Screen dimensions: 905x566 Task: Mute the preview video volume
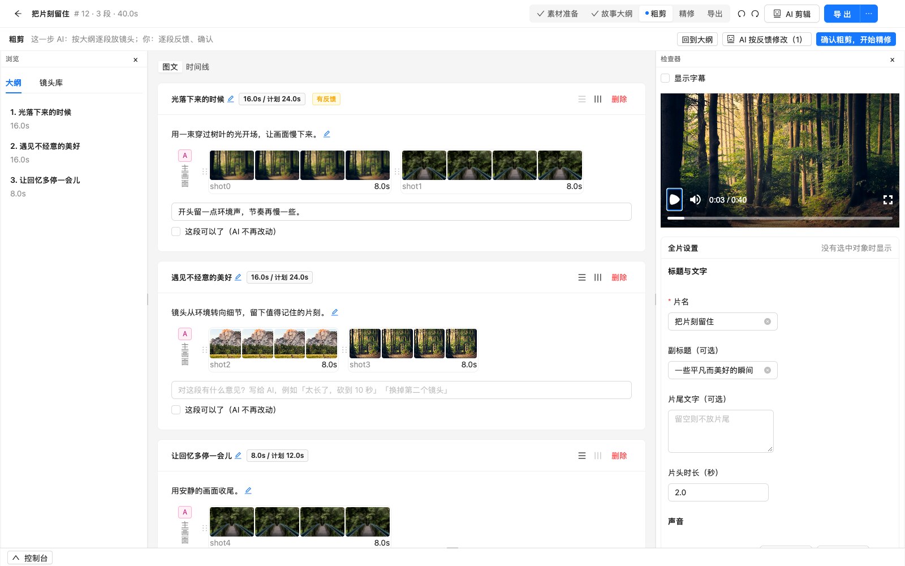pos(696,200)
